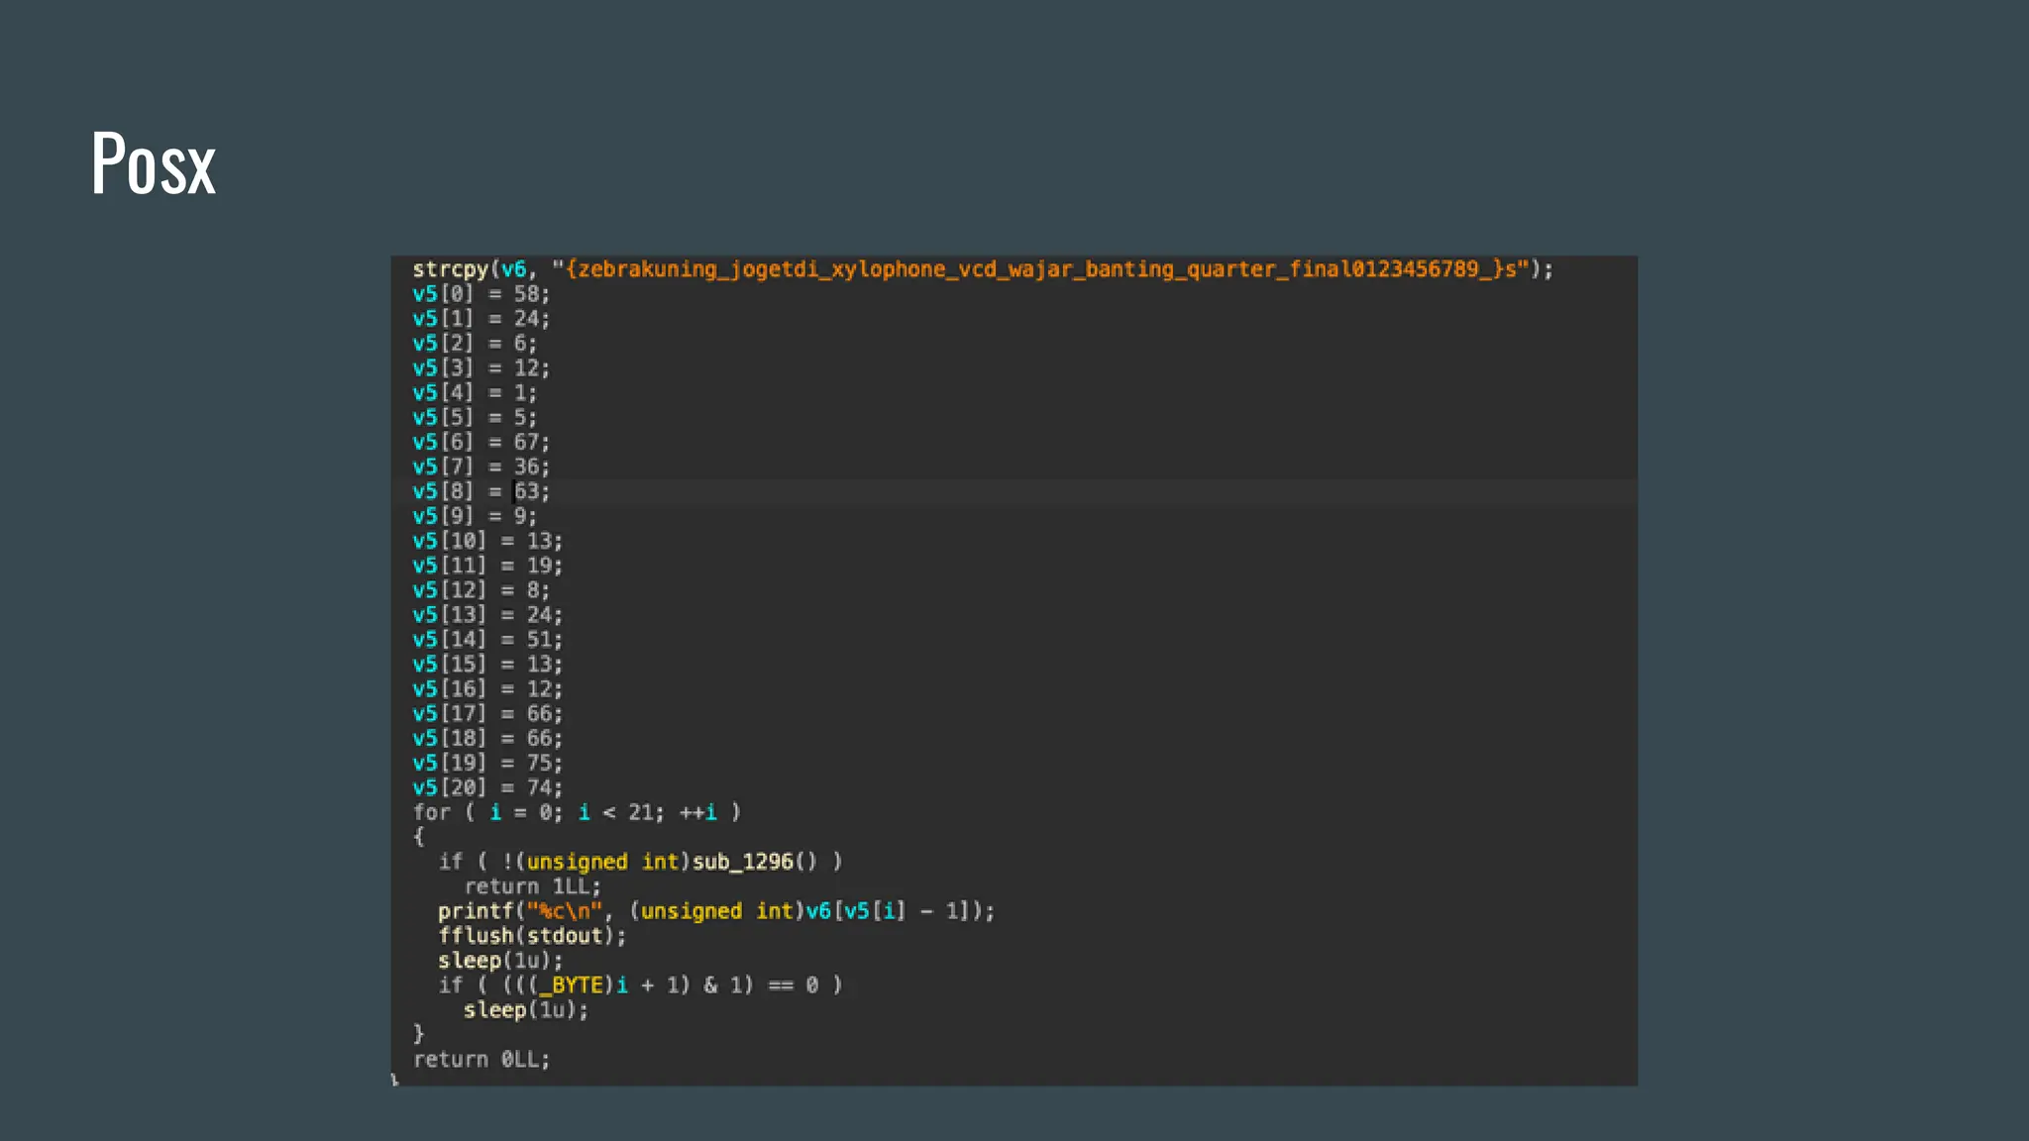
Task: Click the for loop statement
Action: 576,813
